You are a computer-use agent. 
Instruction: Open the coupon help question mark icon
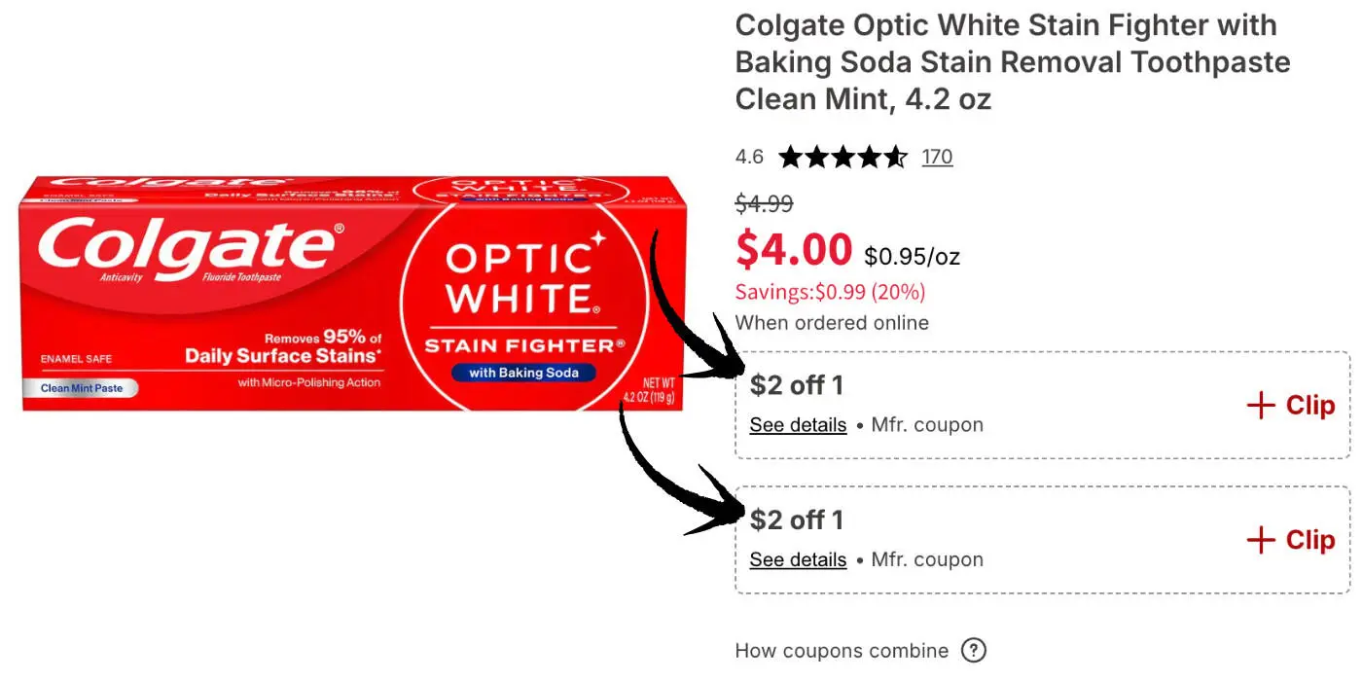pyautogui.click(x=973, y=651)
